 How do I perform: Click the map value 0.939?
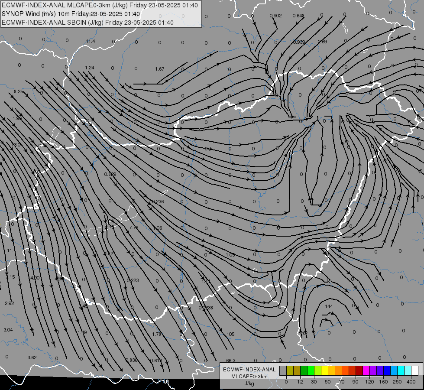[x=299, y=42]
